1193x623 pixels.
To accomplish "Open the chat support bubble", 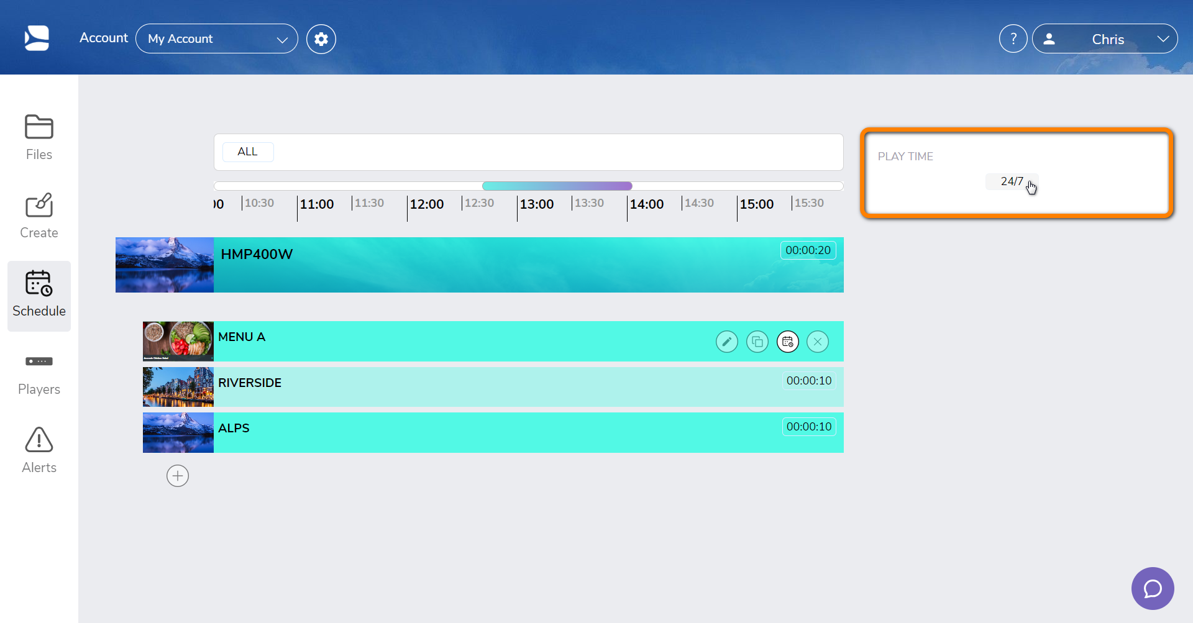I will 1153,588.
